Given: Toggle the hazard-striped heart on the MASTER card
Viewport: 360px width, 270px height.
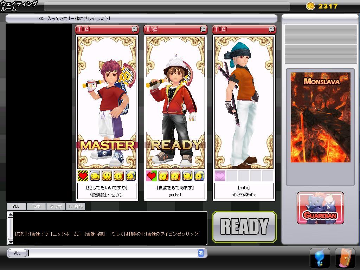Looking at the screenshot, I should click(x=83, y=176).
